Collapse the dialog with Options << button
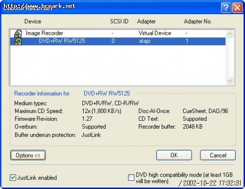Viewport: 245px width, 189px height. coord(28,155)
